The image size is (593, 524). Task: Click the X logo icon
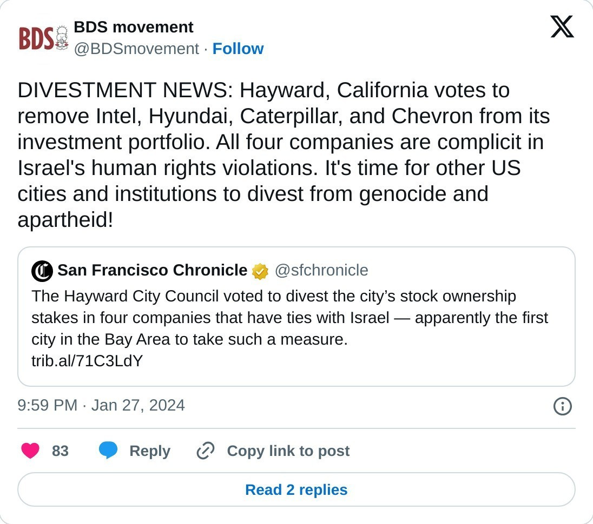(562, 27)
